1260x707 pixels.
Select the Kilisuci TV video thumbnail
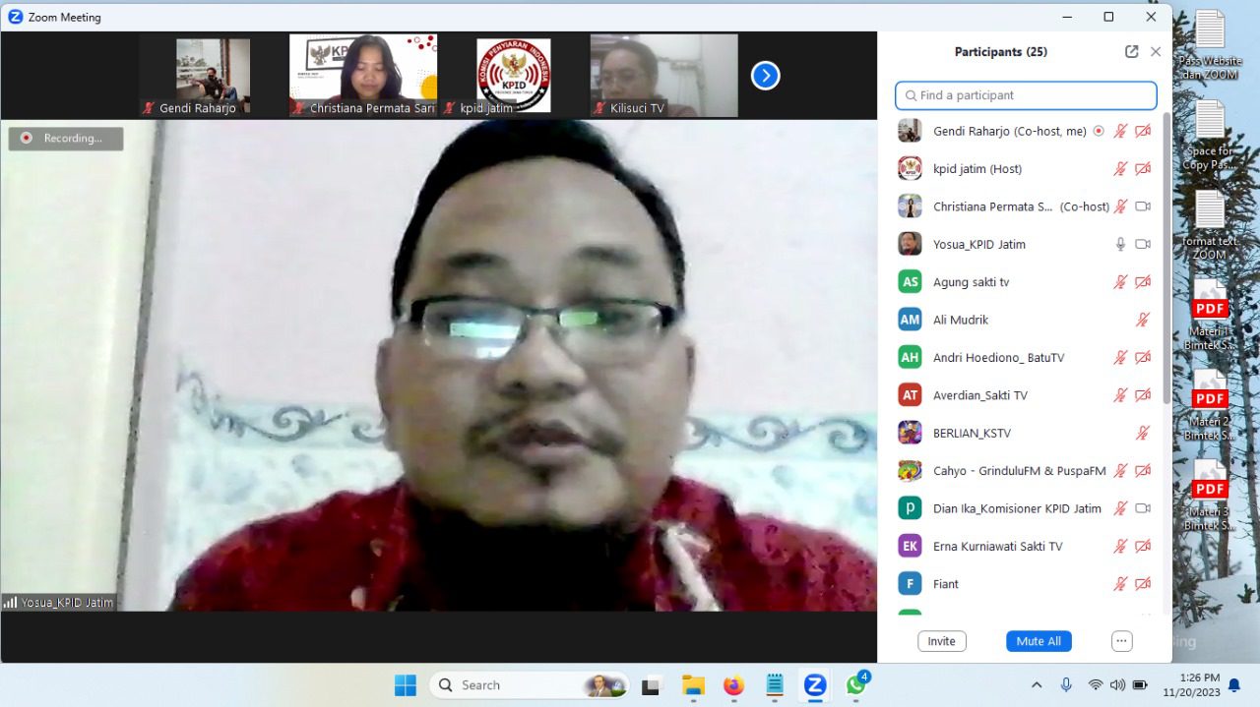[x=663, y=76]
